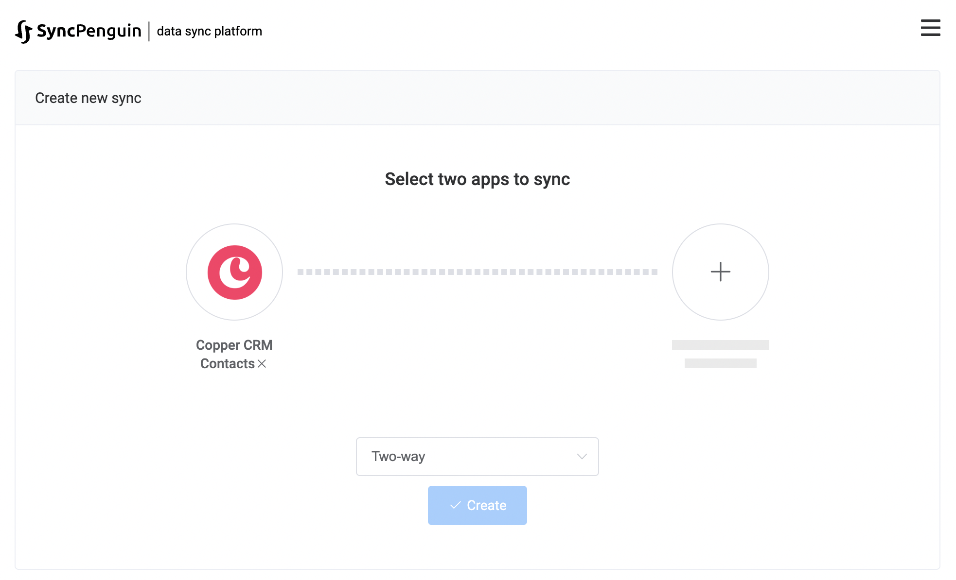The width and height of the screenshot is (956, 580).
Task: Click the lower shorter gray placeholder bar
Action: [x=720, y=363]
